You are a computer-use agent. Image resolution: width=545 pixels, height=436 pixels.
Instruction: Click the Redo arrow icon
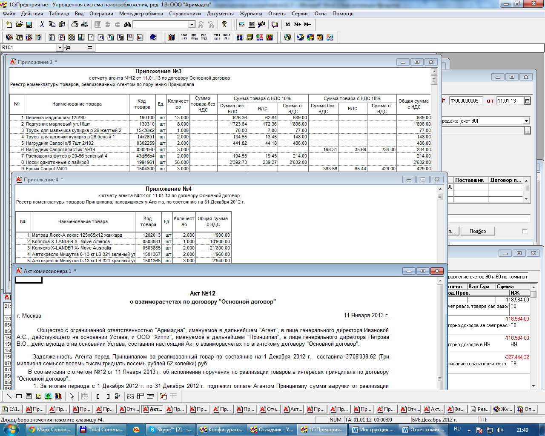click(118, 25)
